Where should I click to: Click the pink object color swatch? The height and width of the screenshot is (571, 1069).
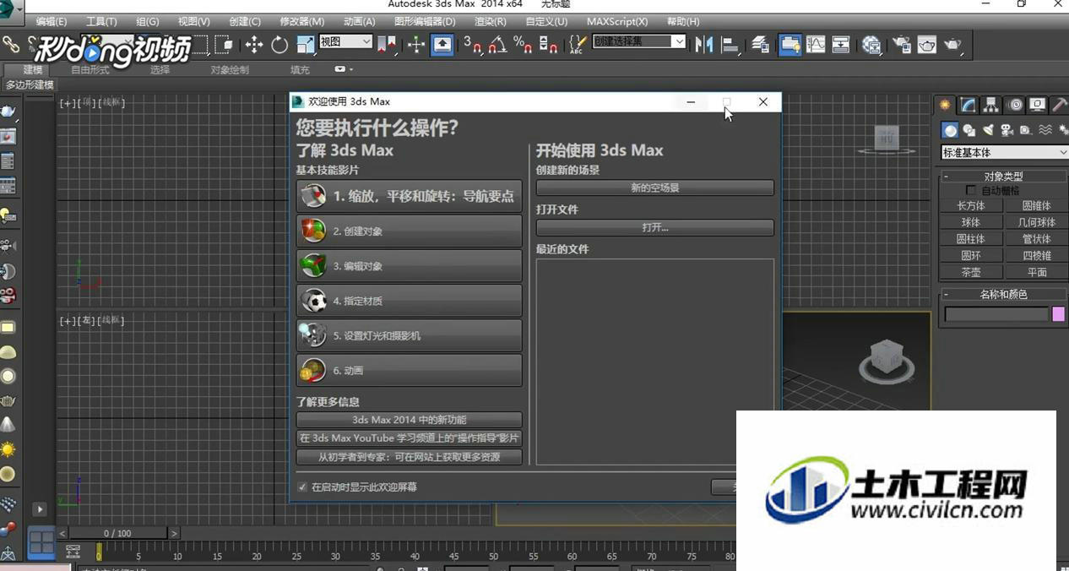[1058, 314]
